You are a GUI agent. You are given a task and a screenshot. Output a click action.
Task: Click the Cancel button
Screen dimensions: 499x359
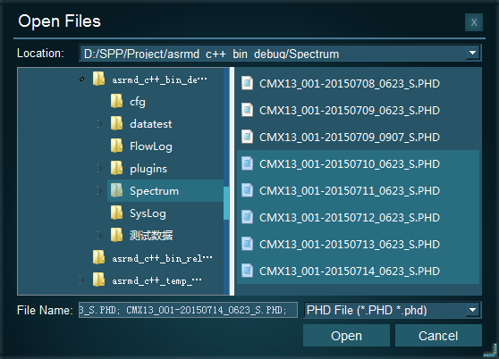pyautogui.click(x=438, y=336)
